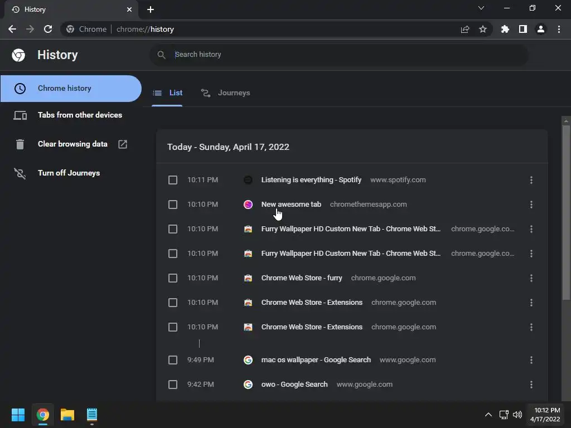Open Clear browsing data
571x428 pixels.
point(71,144)
